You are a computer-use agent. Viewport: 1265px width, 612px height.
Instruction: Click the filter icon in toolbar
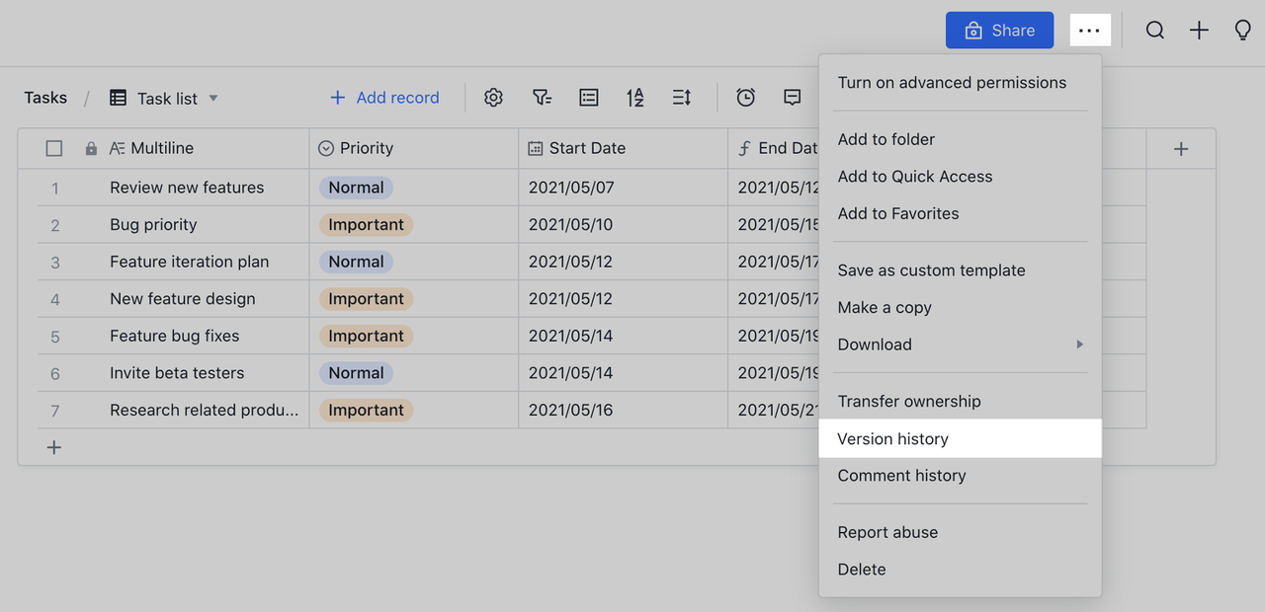[x=542, y=98]
